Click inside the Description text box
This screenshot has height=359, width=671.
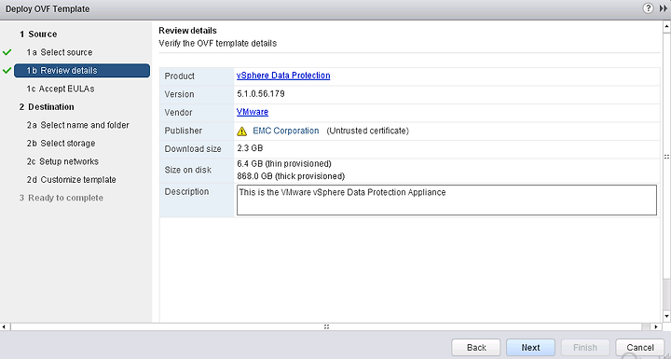pyautogui.click(x=446, y=200)
